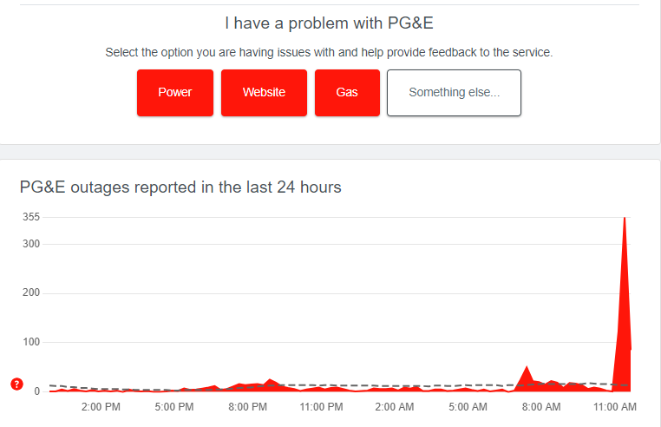Select the '2:00 AM' axis label
The height and width of the screenshot is (427, 661).
point(394,407)
